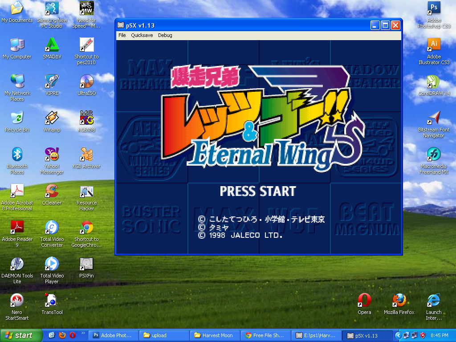Select Resource Hacker desktop icon

[86, 197]
